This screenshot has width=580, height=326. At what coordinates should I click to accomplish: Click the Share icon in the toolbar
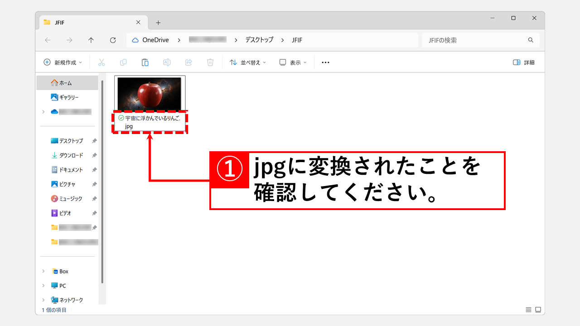click(188, 62)
